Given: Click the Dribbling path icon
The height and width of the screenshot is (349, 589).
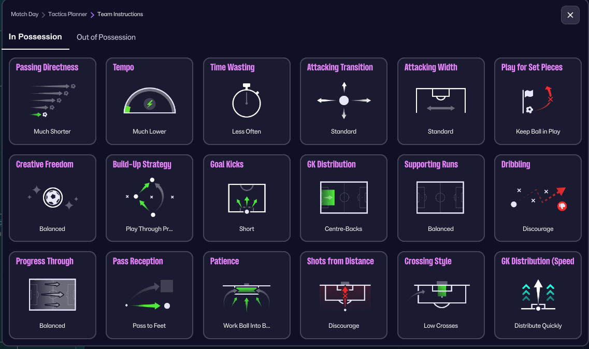Looking at the screenshot, I should (538, 198).
